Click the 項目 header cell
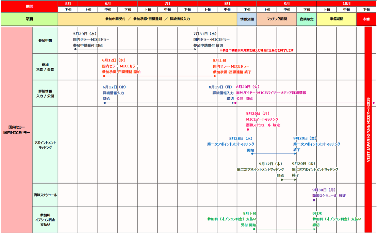This screenshot has height=234, width=377. click(29, 19)
